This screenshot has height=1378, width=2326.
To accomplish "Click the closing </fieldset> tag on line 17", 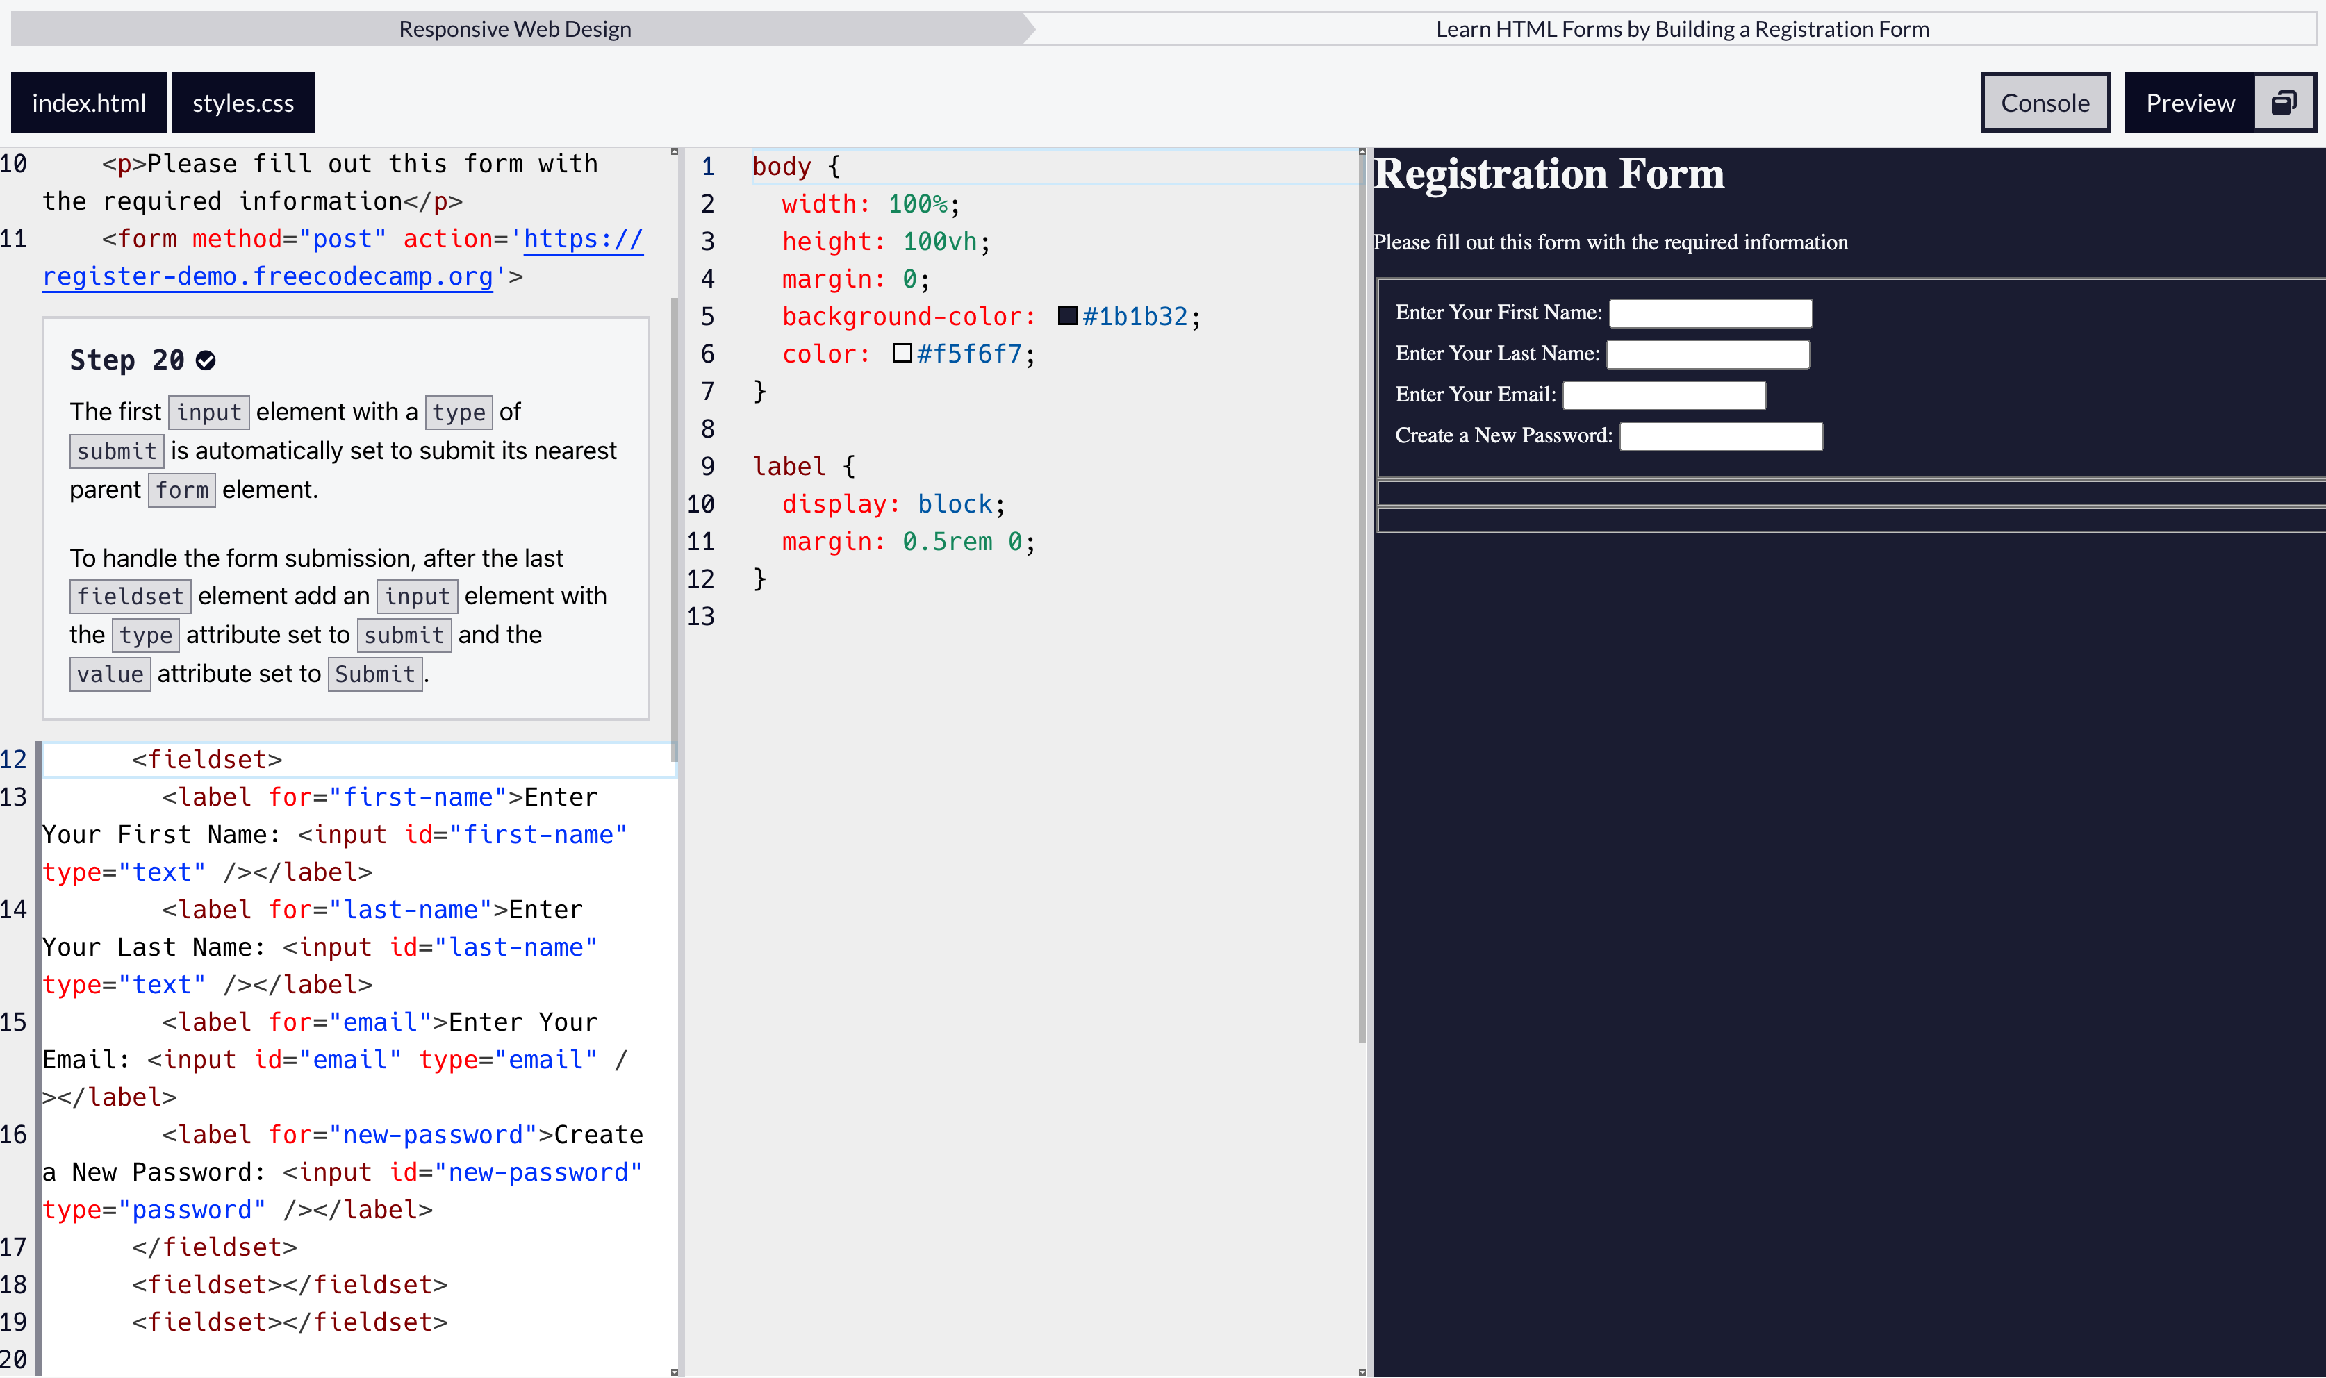I will pyautogui.click(x=215, y=1247).
